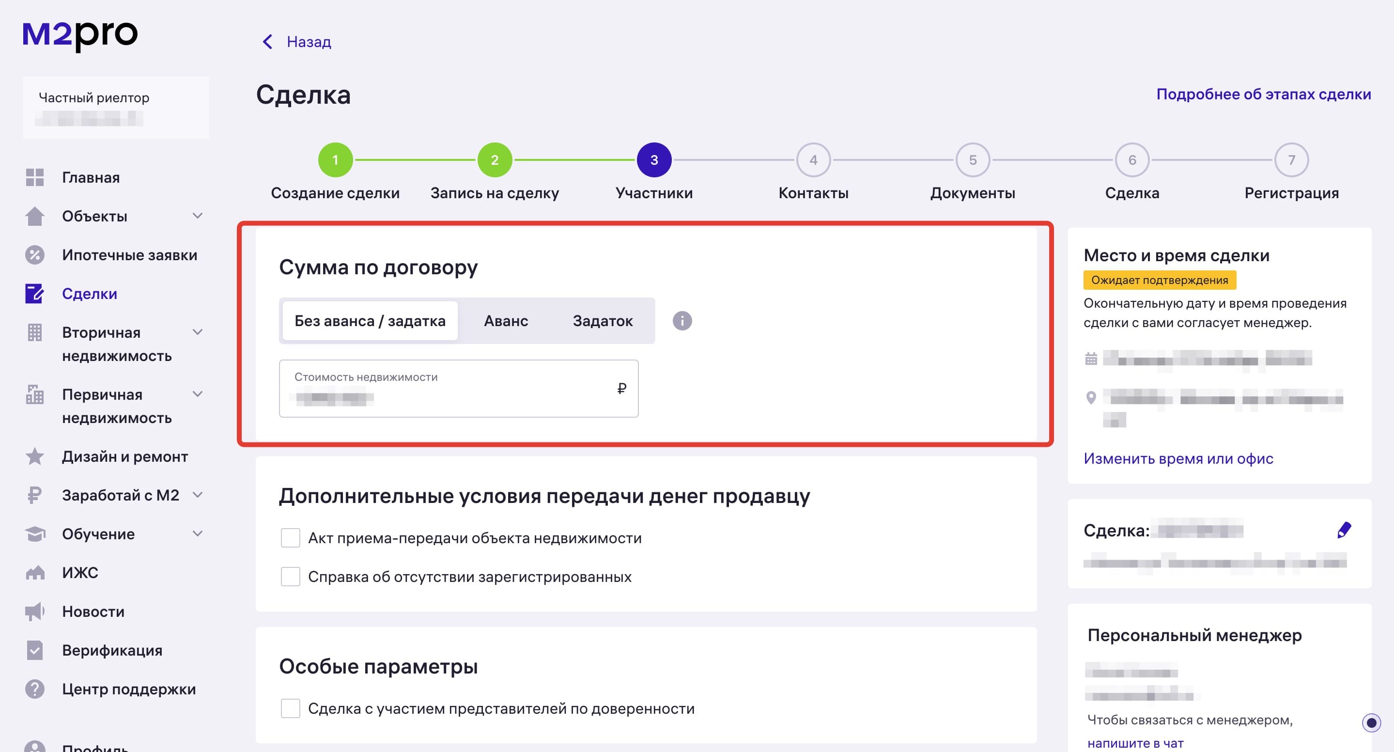Jump to step 7 Регистрация

[x=1292, y=160]
